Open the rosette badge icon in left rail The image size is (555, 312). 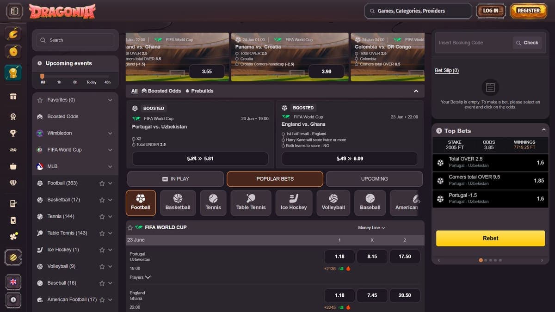click(13, 116)
